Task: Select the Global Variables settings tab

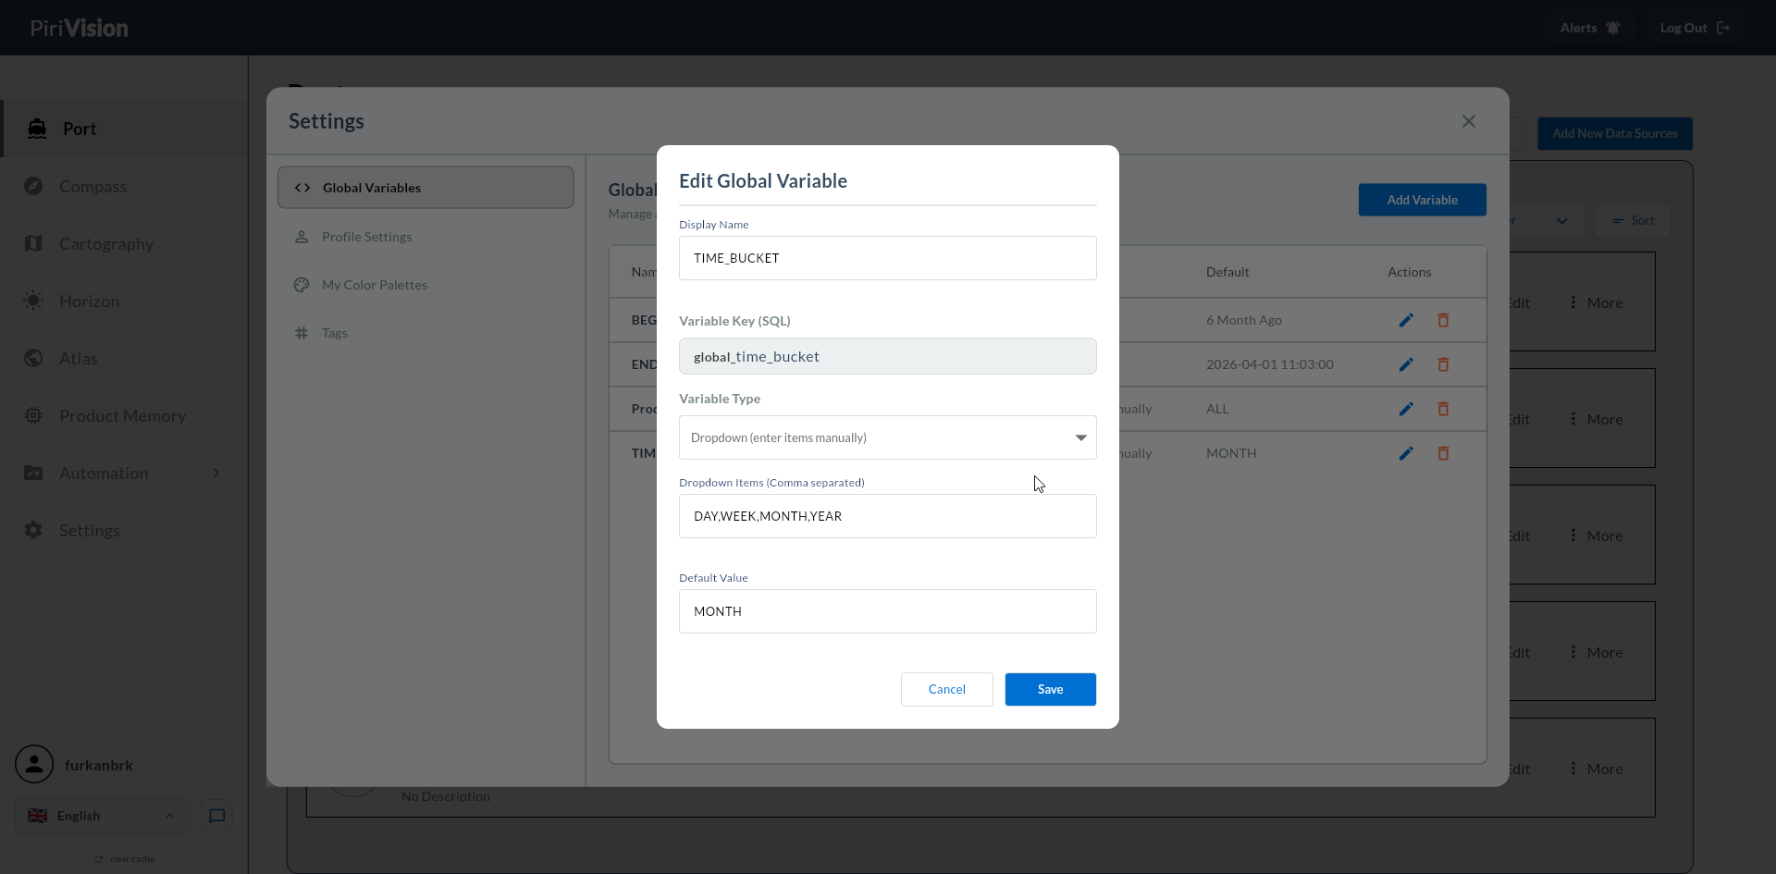Action: tap(425, 188)
